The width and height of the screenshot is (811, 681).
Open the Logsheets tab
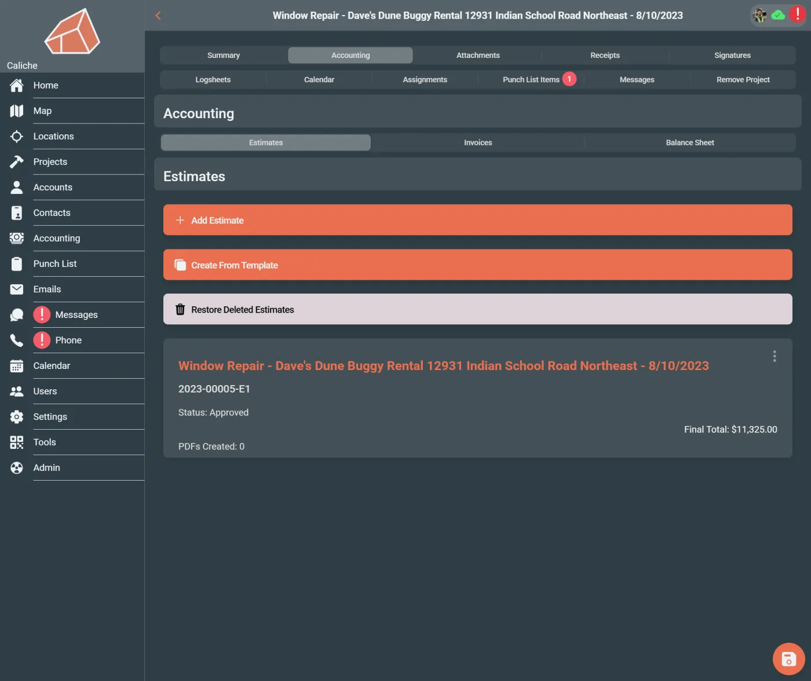pos(213,79)
